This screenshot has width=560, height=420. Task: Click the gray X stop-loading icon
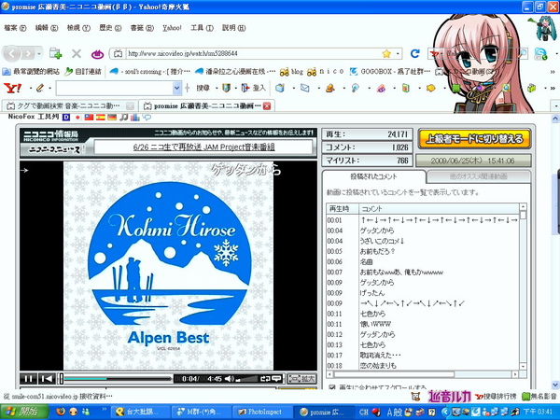77,53
